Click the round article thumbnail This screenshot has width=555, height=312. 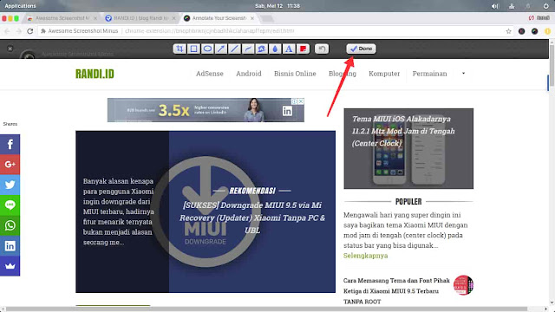[463, 285]
